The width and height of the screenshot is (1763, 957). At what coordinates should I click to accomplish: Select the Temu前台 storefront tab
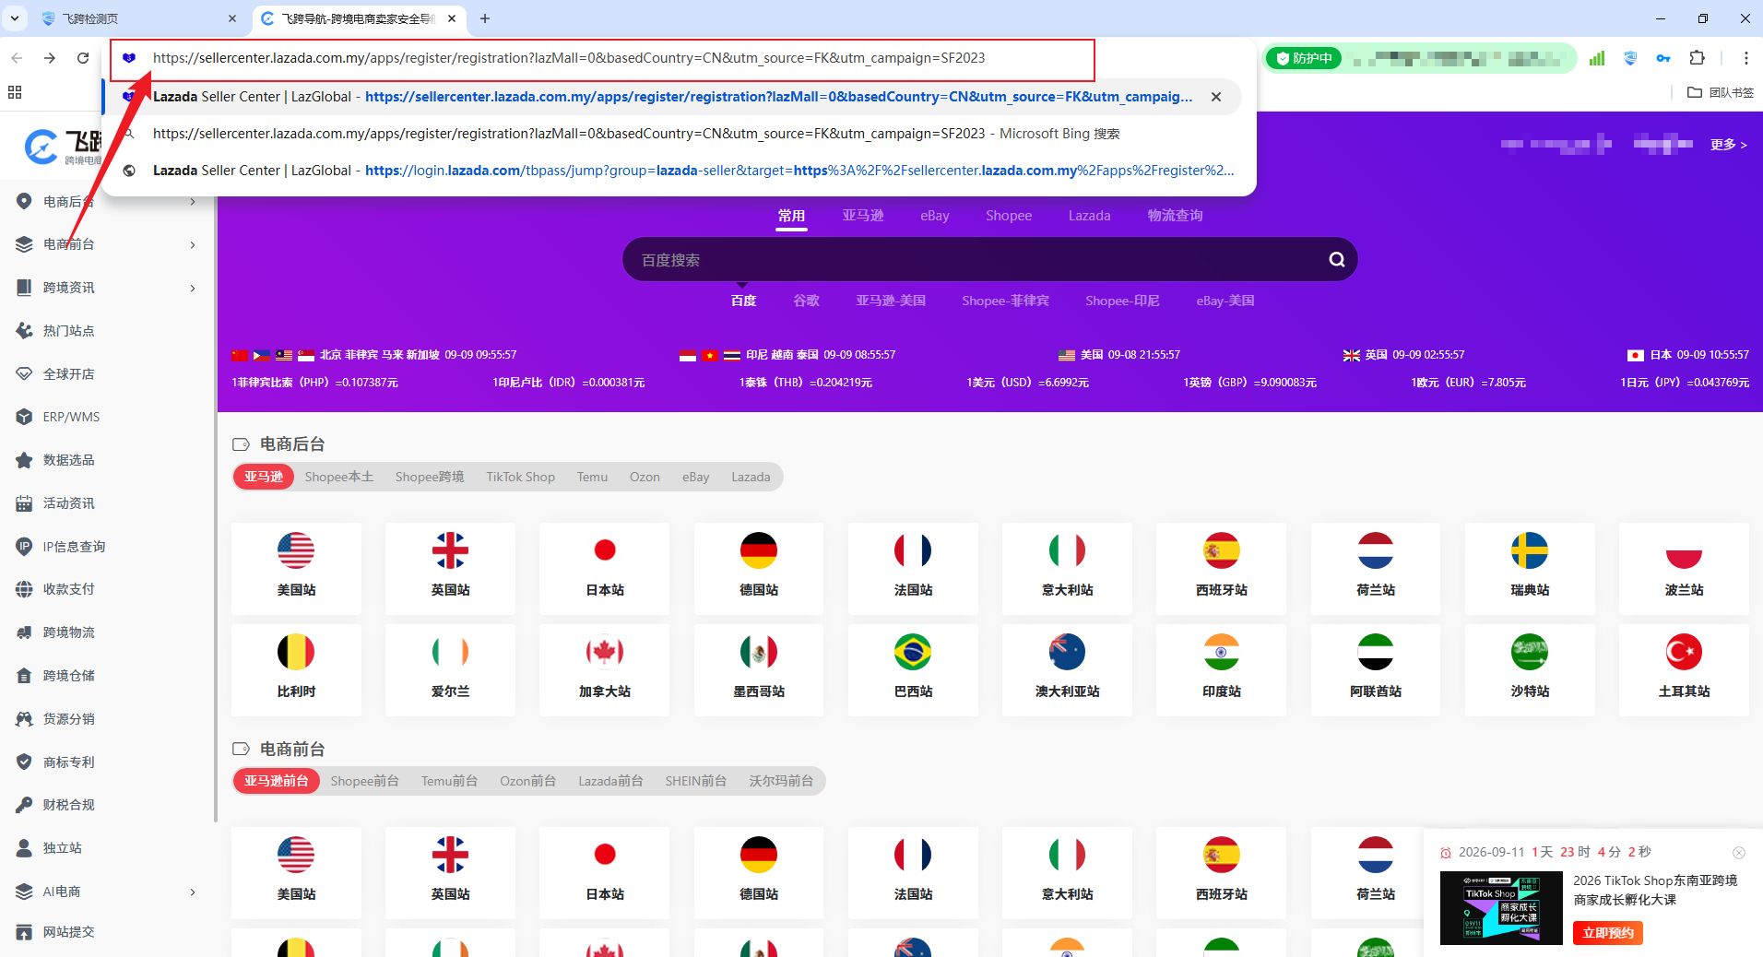[450, 781]
